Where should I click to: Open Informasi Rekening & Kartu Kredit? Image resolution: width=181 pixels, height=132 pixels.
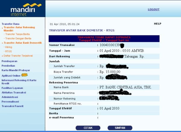pyautogui.click(x=19, y=82)
